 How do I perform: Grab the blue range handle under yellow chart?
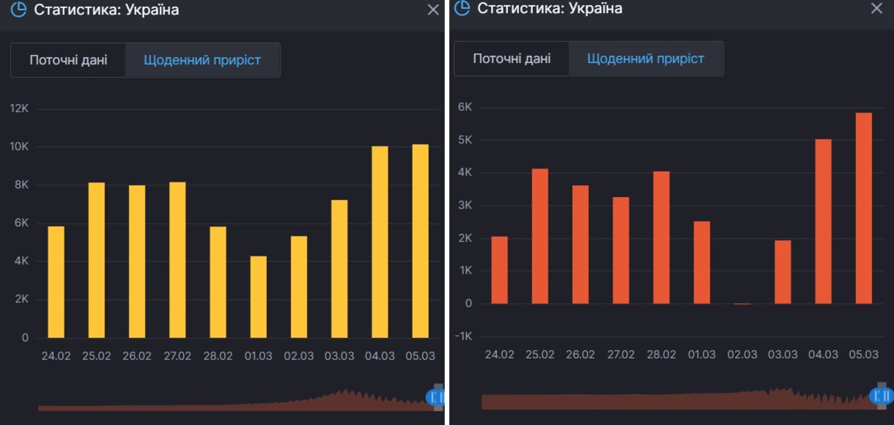coord(435,397)
